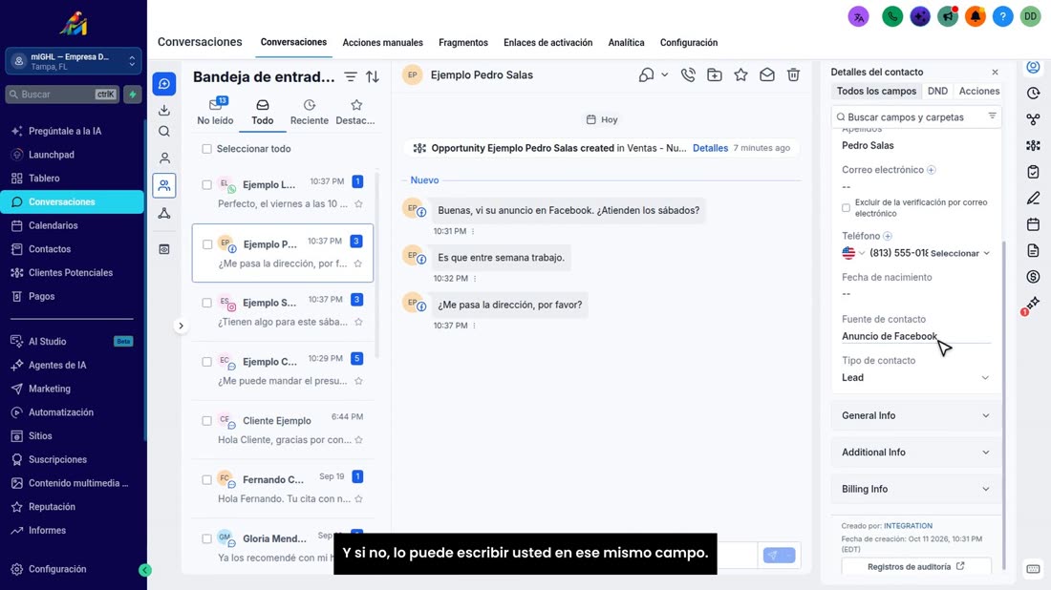This screenshot has width=1051, height=590.
Task: Switch to Acciones manuales tab
Action: 383,42
